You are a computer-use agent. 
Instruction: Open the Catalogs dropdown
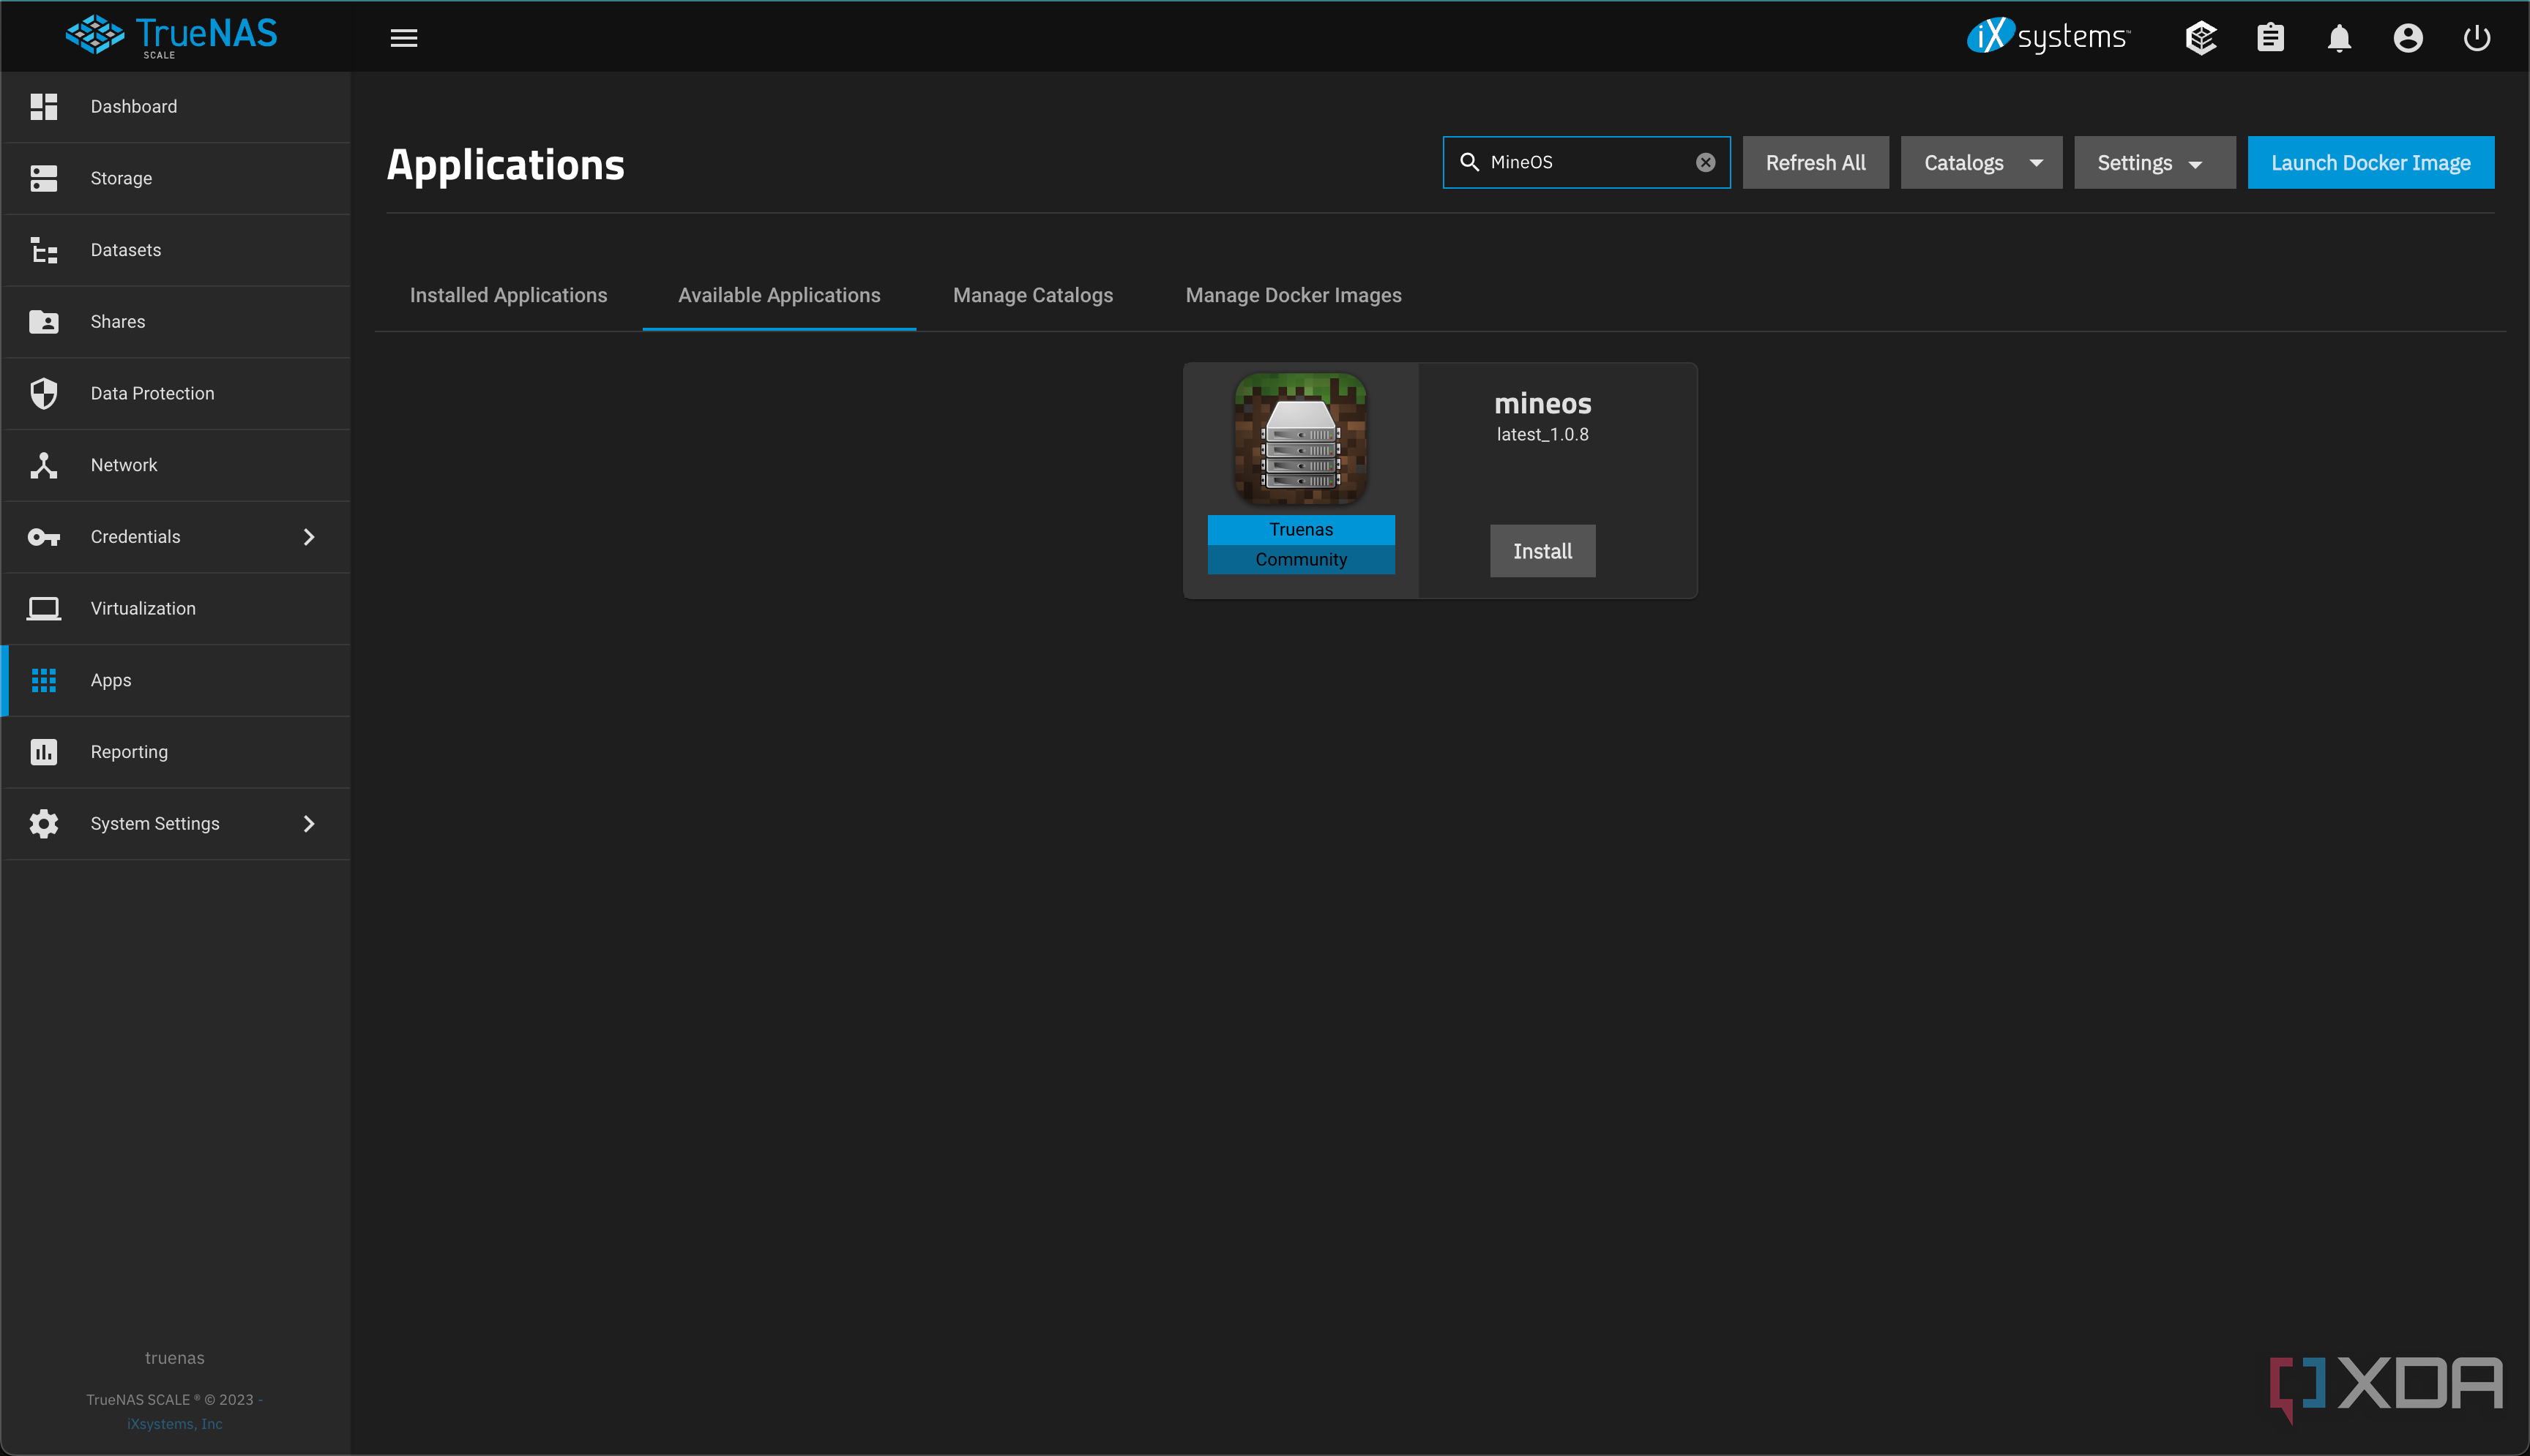pos(1981,163)
